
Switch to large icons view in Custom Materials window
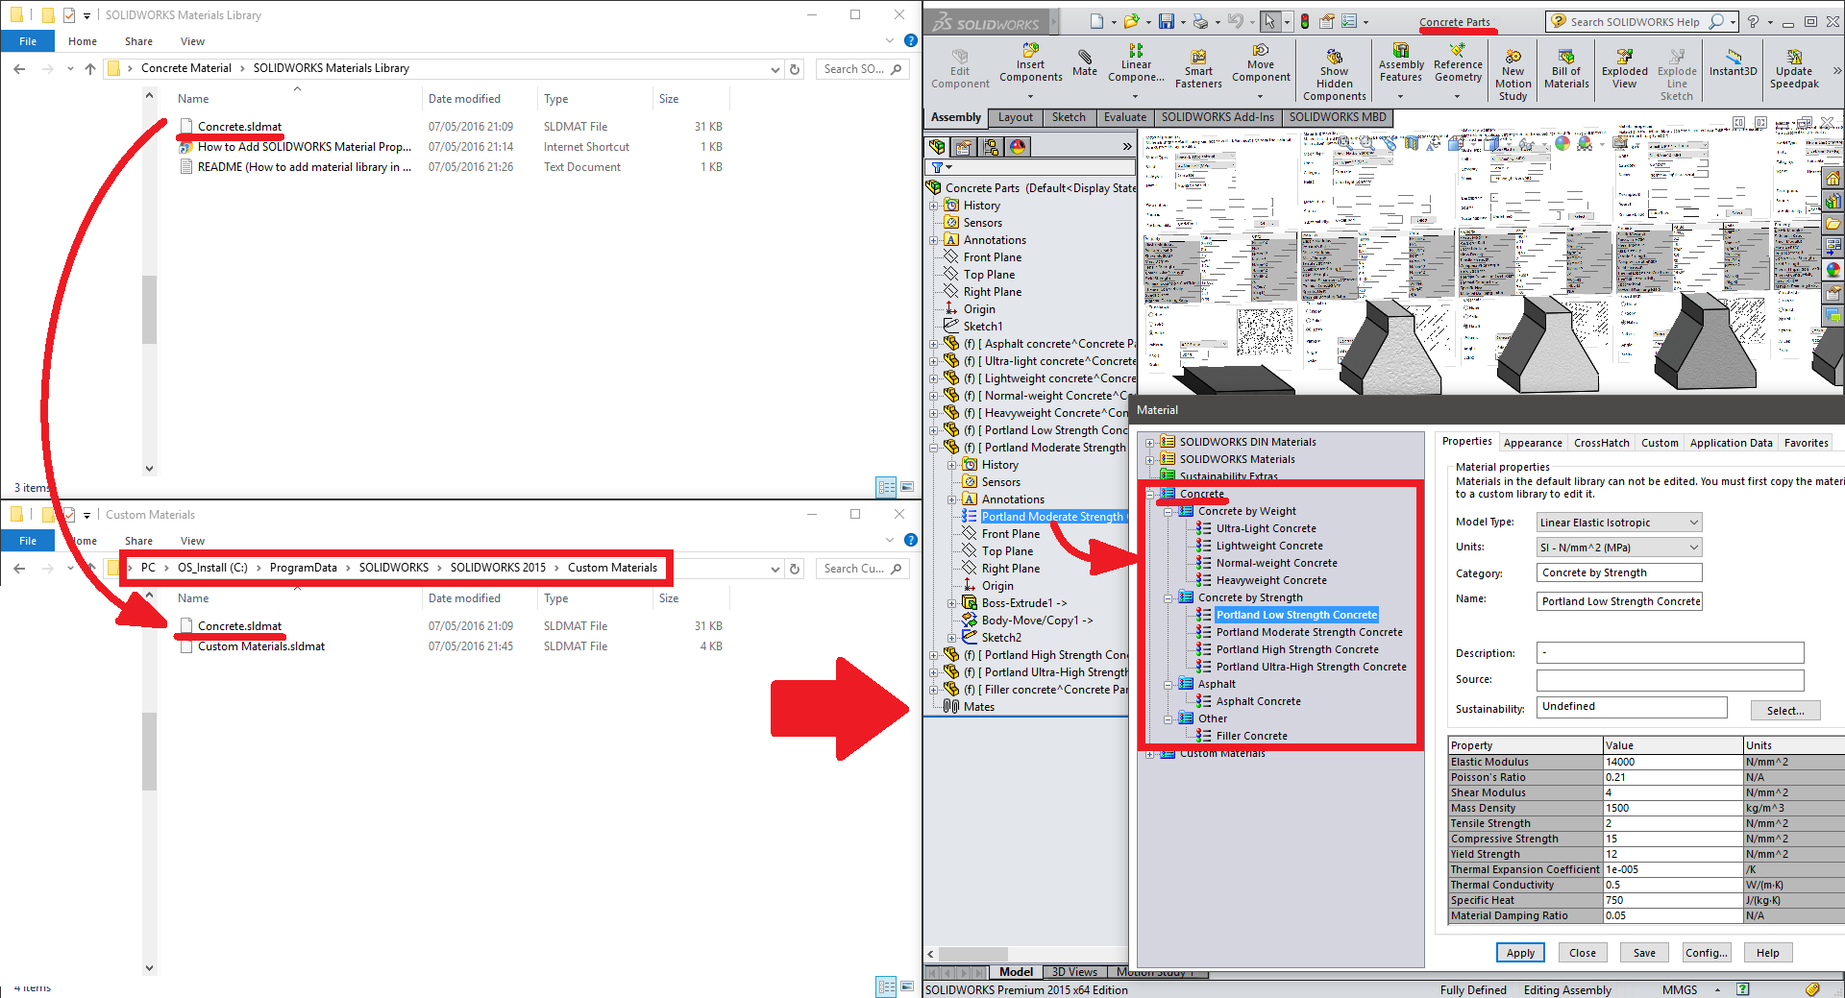[x=907, y=986]
